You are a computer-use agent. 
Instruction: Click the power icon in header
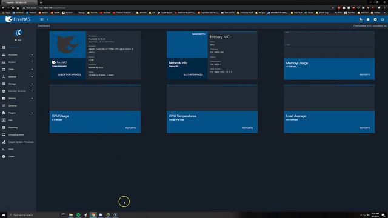383,19
